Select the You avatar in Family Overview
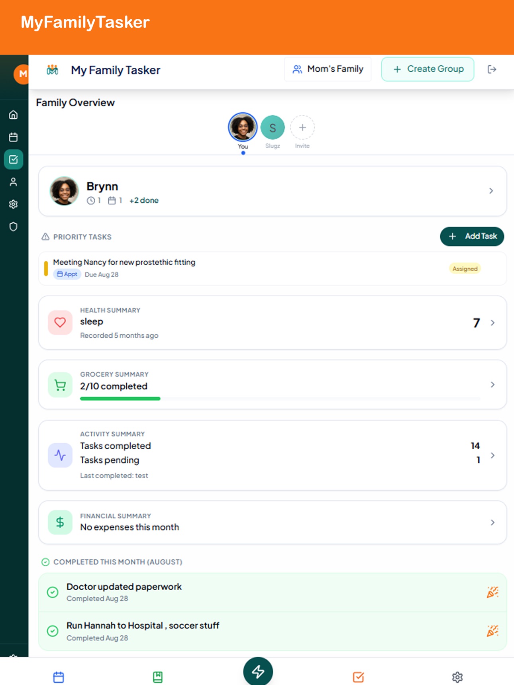Image resolution: width=514 pixels, height=685 pixels. [243, 127]
